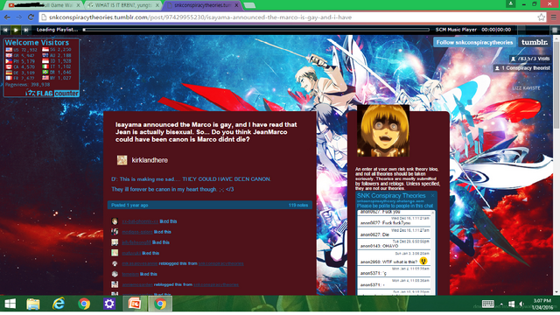Click avatar of first liker in notes
This screenshot has width=560, height=315.
(115, 221)
